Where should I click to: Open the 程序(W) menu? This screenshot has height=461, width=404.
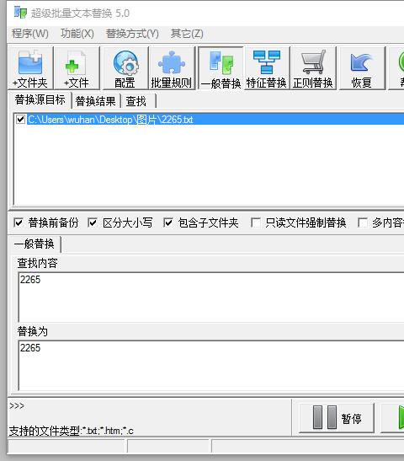30,34
